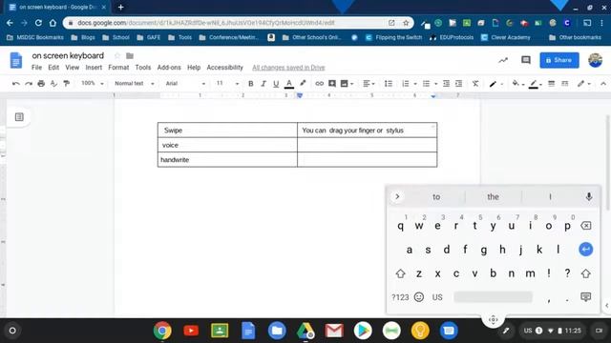Toggle bold formatting
This screenshot has width=611, height=343.
click(x=251, y=84)
